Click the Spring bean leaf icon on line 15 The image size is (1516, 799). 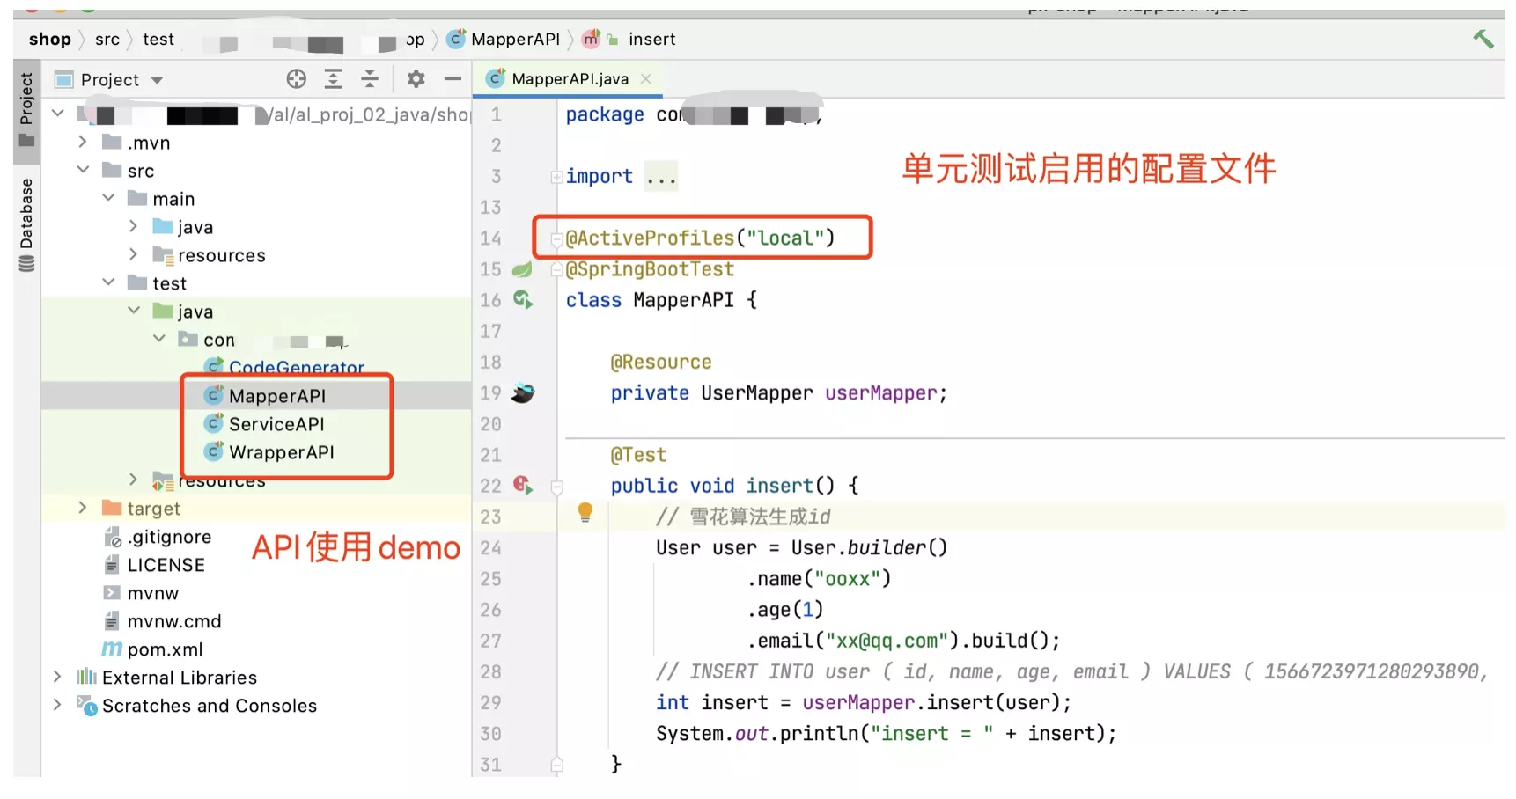tap(522, 269)
